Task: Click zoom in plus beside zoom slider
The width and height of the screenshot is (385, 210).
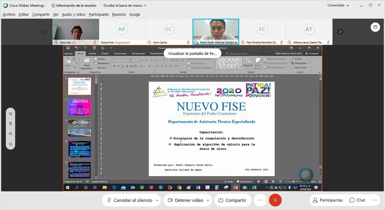Action: click(308, 182)
